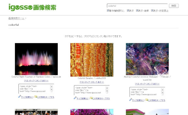The height and width of the screenshot is (115, 188).
Task: Click the colorful heading text
Action: coord(14,25)
